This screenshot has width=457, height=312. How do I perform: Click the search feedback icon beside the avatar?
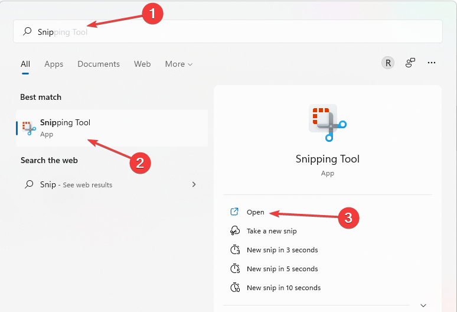410,63
